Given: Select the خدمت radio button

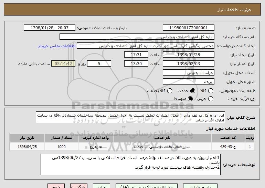Looking at the screenshot, I should click(x=193, y=91).
